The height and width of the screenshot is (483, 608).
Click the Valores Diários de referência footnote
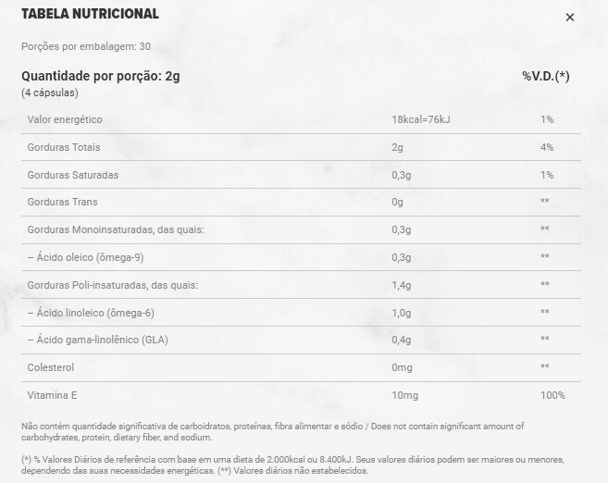tap(292, 465)
